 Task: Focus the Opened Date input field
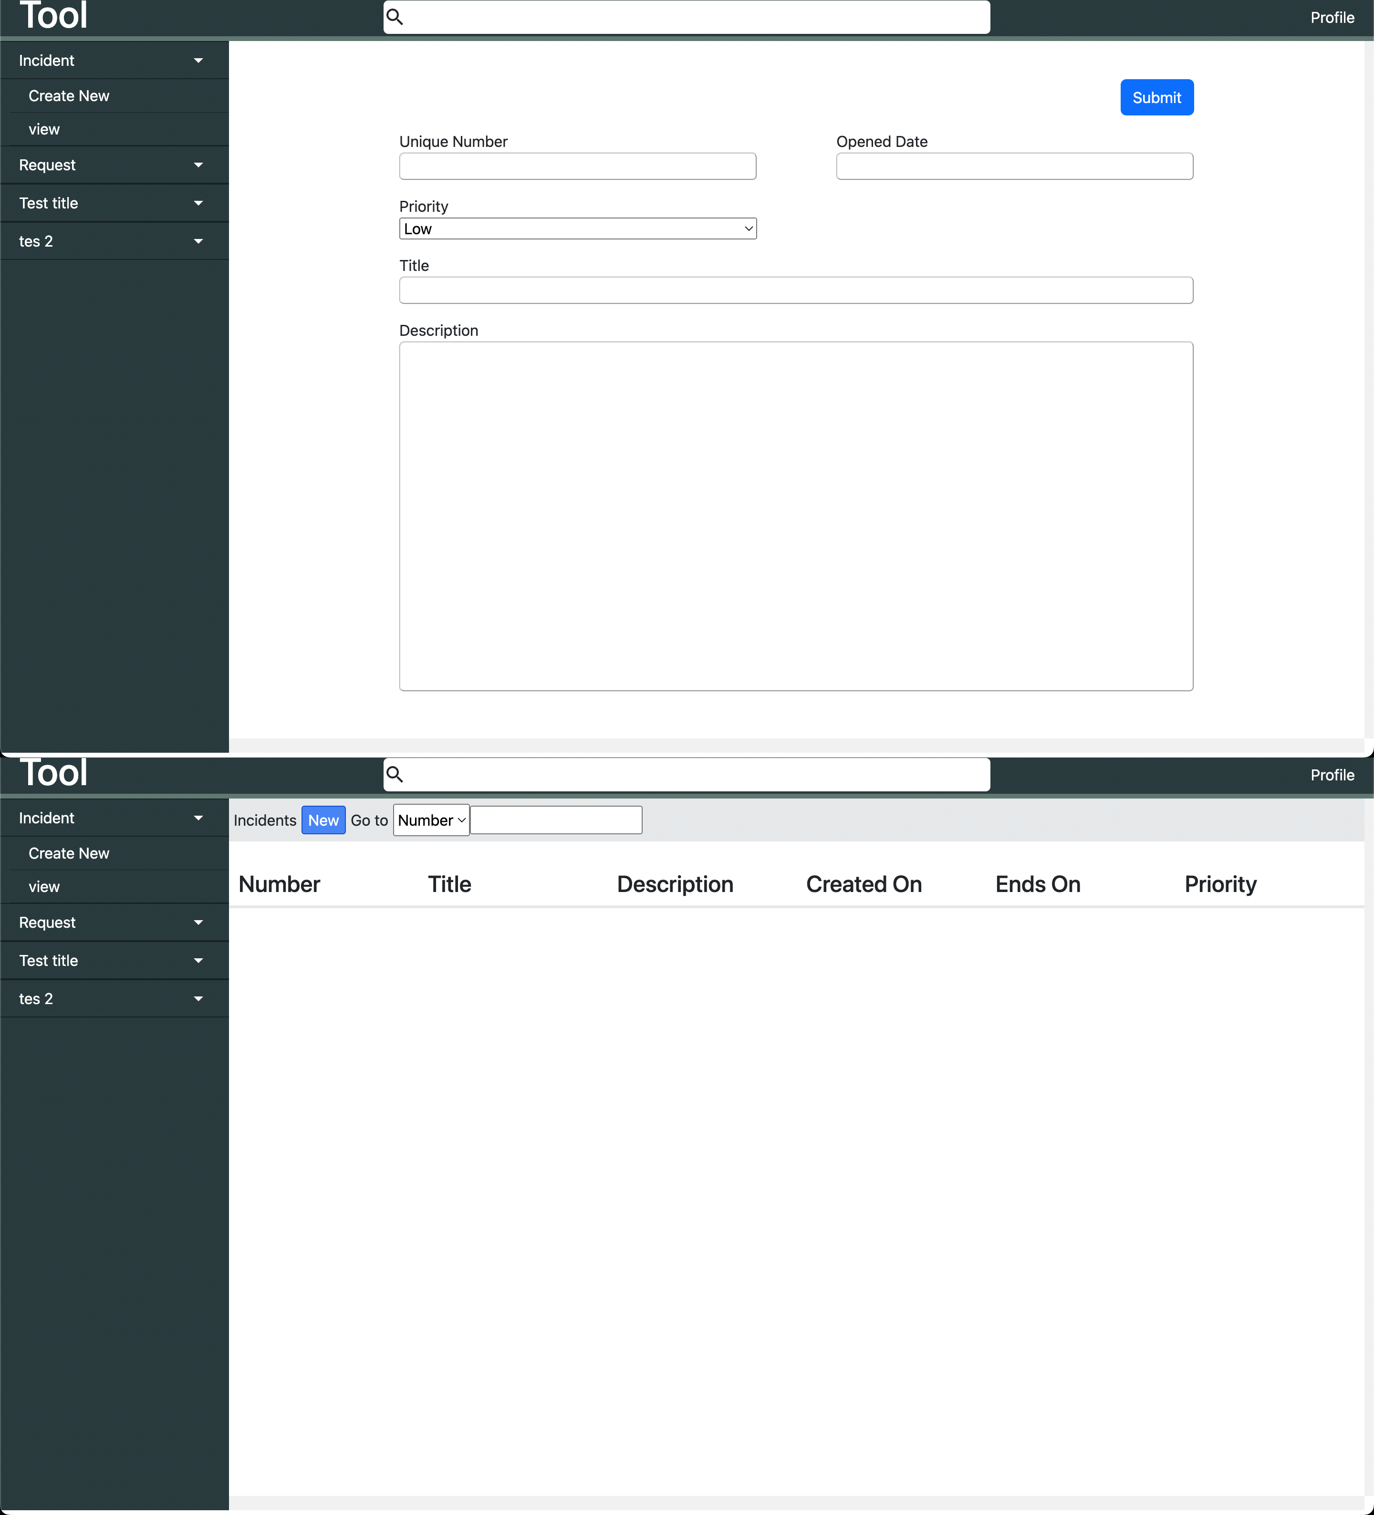point(1014,166)
